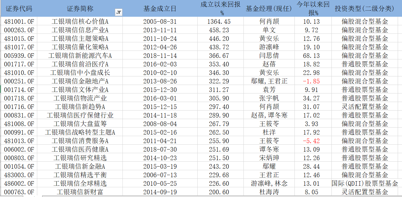The width and height of the screenshot is (402, 197).
Task: Select fund name 工银瑞信新趋势A
Action: (80, 107)
